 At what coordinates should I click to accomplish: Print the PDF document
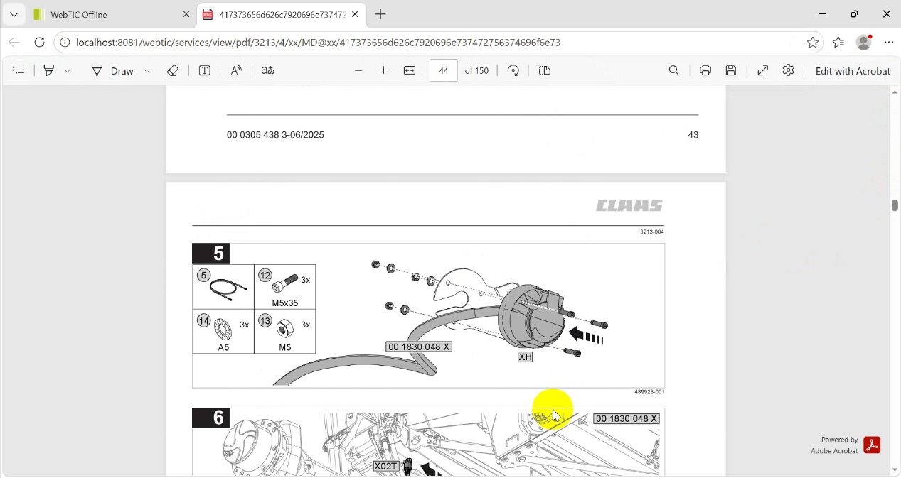click(x=705, y=70)
